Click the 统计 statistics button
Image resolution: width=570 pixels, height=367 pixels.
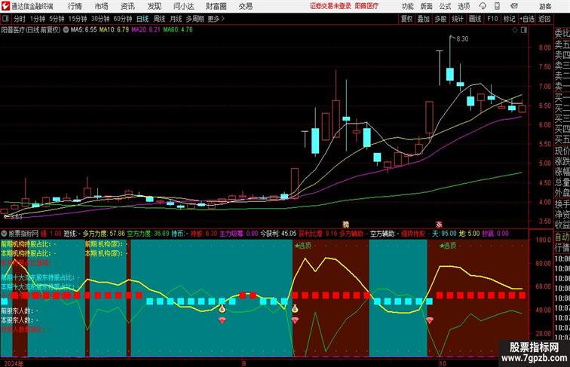(x=458, y=19)
